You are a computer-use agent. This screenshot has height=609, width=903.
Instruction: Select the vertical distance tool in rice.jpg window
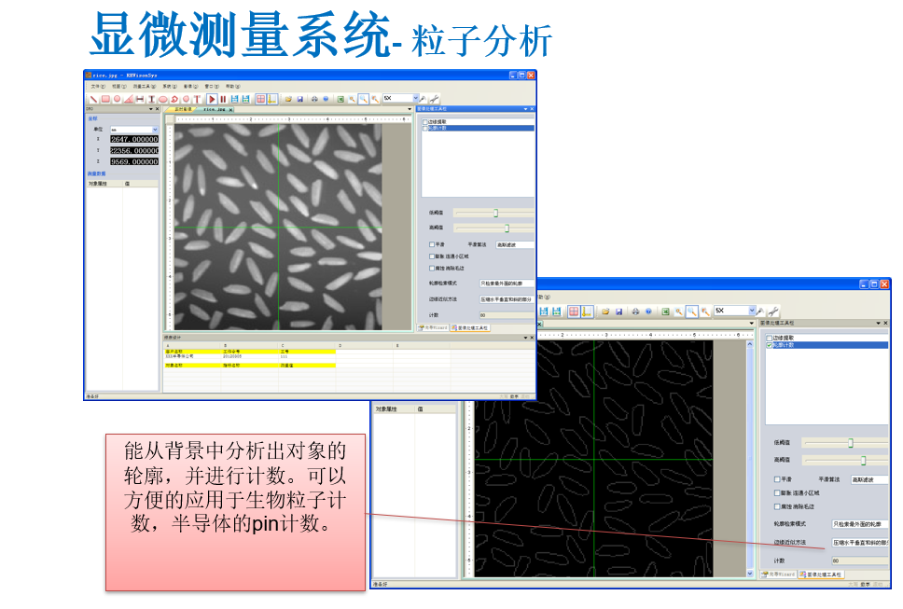[x=151, y=99]
